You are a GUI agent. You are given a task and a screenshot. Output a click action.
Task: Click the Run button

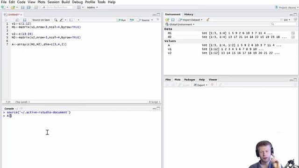pos(121,20)
